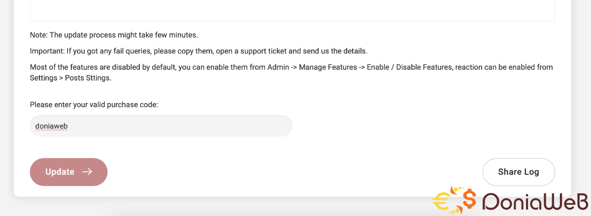Click the DoniaWeb logo text
The height and width of the screenshot is (216, 591).
point(535,201)
